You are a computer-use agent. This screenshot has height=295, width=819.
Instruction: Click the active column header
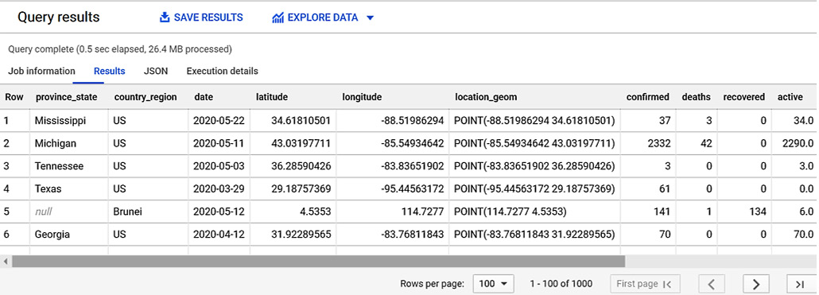coord(790,97)
